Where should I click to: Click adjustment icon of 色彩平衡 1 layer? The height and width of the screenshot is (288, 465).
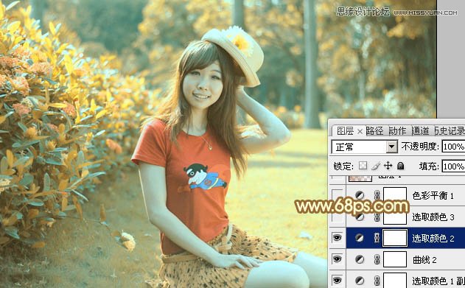(360, 195)
